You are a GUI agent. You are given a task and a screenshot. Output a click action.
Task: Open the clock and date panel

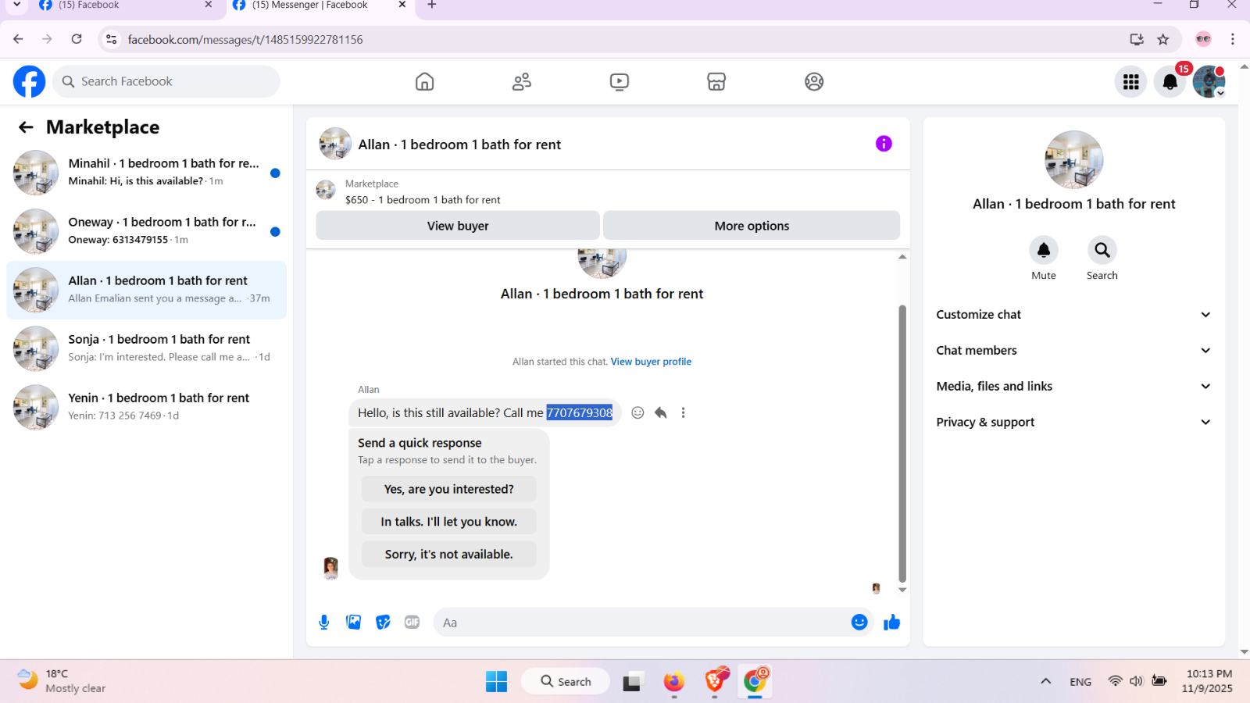click(1209, 681)
